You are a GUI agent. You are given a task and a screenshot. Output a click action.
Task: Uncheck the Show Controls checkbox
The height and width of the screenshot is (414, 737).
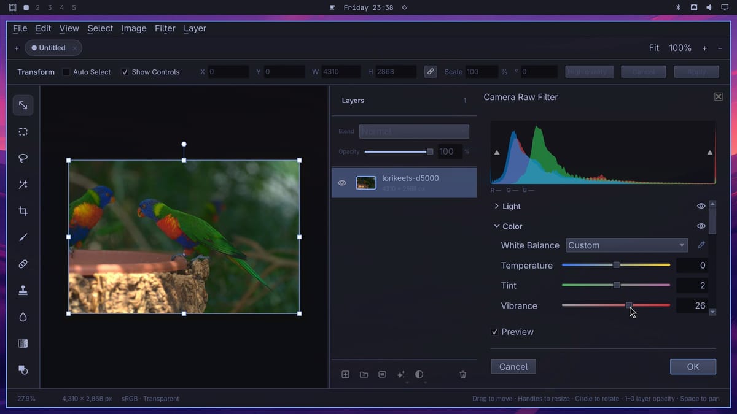coord(125,72)
